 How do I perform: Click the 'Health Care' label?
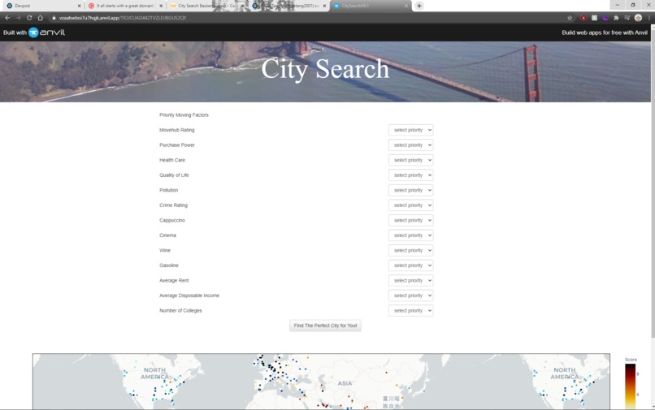[172, 160]
